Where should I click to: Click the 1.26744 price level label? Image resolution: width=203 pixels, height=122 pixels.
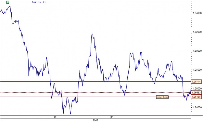(x=196, y=82)
